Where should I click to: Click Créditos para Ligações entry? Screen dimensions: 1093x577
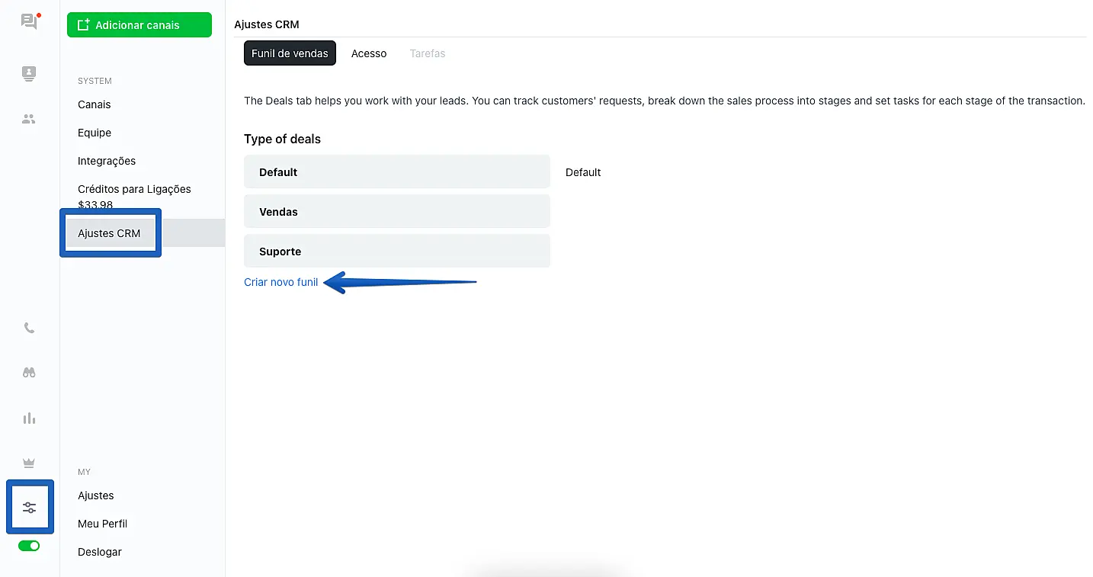tap(134, 189)
